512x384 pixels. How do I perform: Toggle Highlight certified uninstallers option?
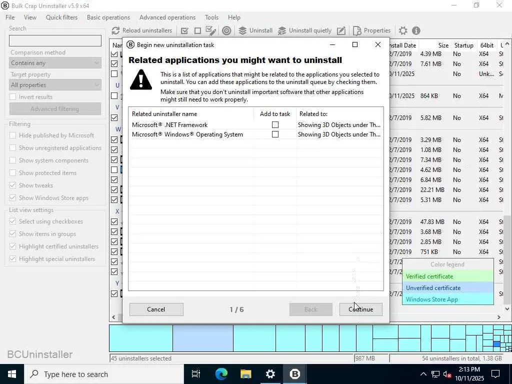[12, 246]
